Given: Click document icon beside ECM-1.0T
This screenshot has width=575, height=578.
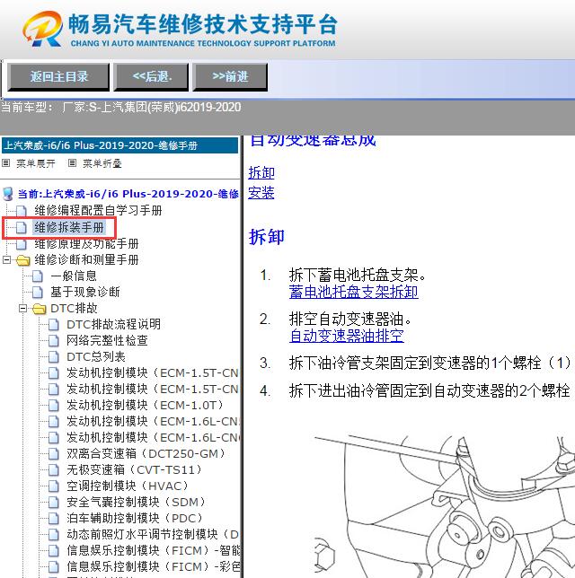Looking at the screenshot, I should [54, 405].
